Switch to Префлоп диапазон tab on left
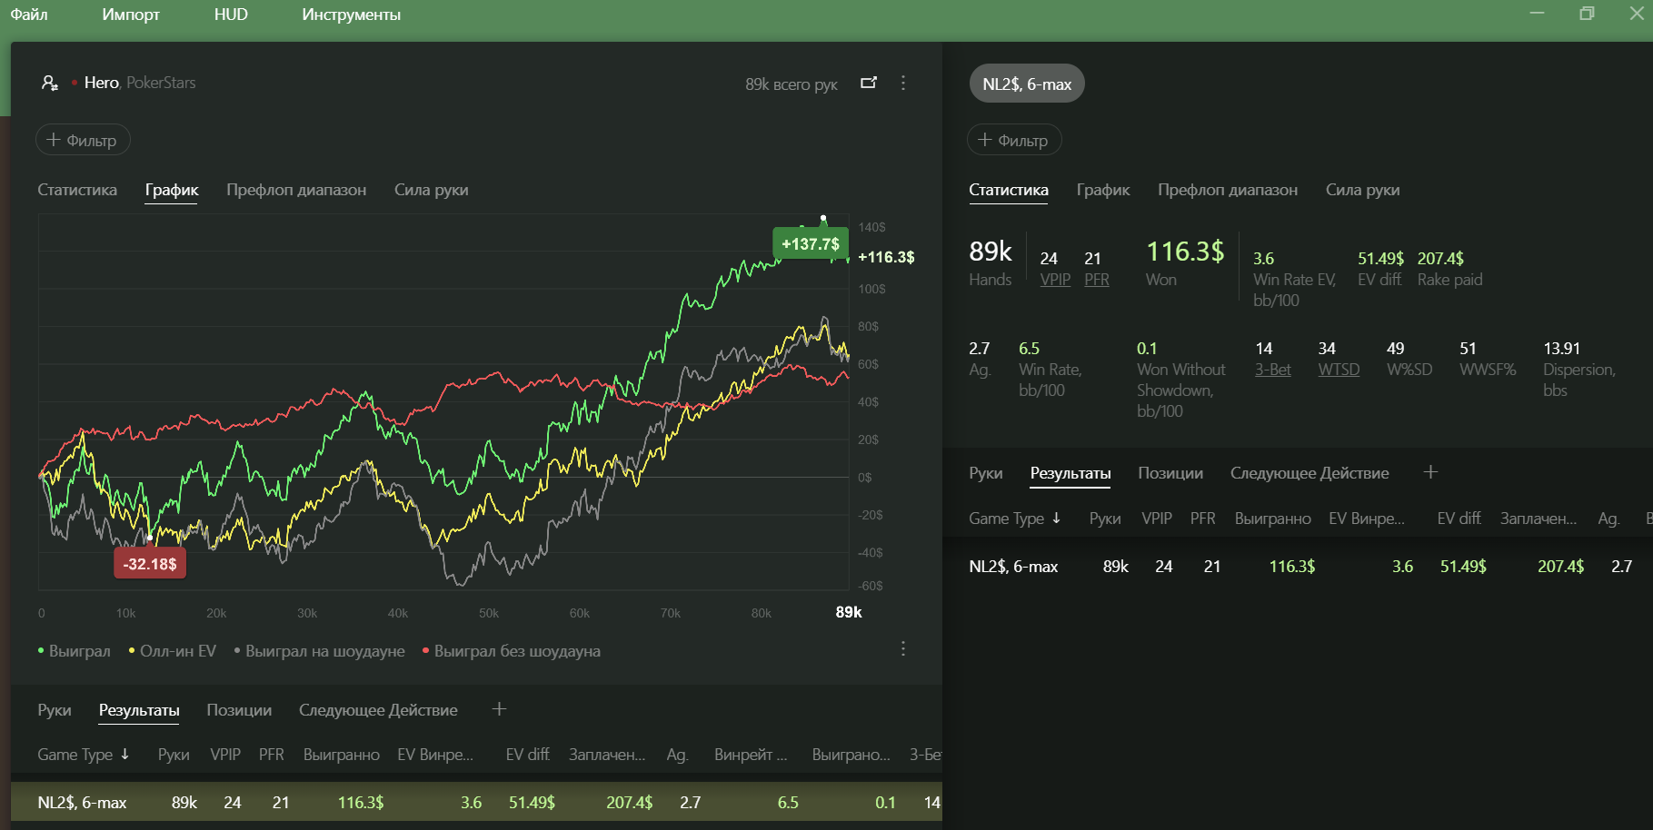Viewport: 1653px width, 830px height. (x=296, y=190)
